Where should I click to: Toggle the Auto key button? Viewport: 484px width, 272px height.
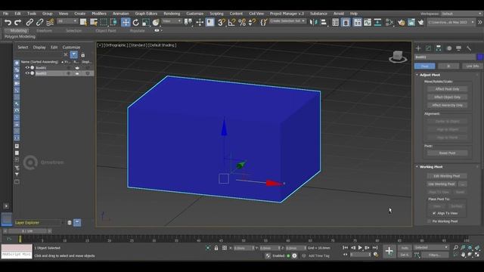coord(405,248)
